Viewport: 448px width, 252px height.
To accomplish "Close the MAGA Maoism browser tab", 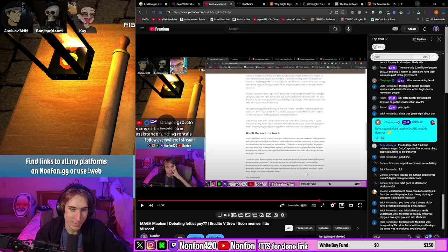I will [x=231, y=4].
